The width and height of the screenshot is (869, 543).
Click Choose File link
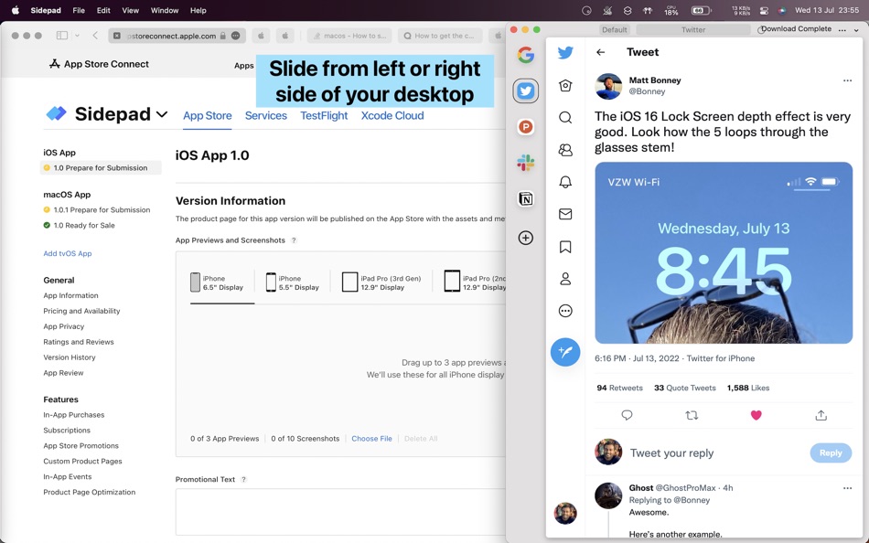coord(371,438)
